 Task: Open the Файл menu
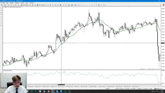tap(4, 3)
